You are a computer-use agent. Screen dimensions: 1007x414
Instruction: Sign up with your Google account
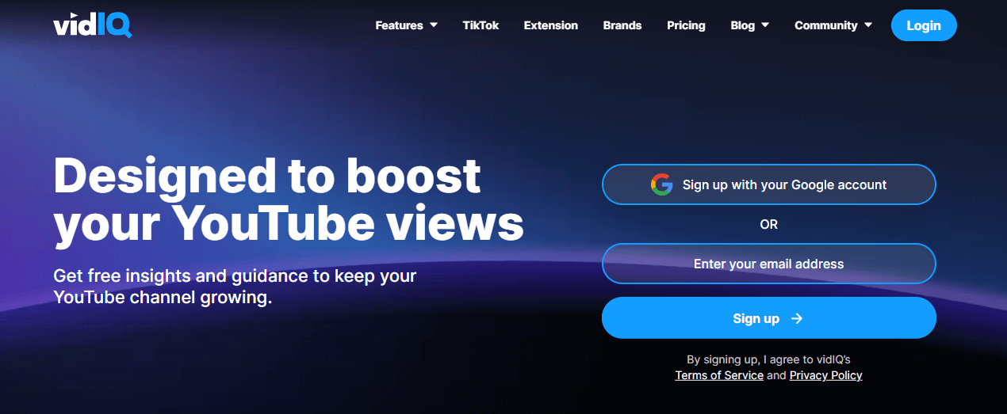769,184
